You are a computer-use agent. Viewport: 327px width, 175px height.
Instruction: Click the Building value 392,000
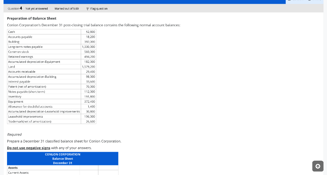tap(90, 42)
